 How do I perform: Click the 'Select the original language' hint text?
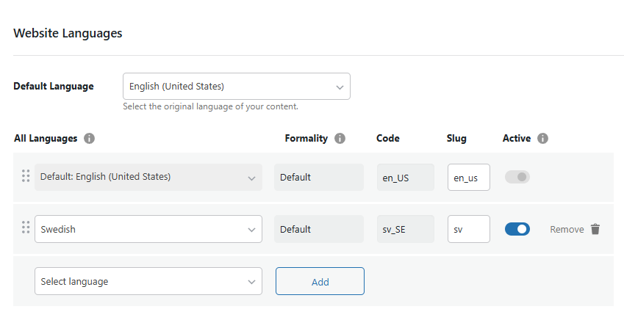click(210, 106)
